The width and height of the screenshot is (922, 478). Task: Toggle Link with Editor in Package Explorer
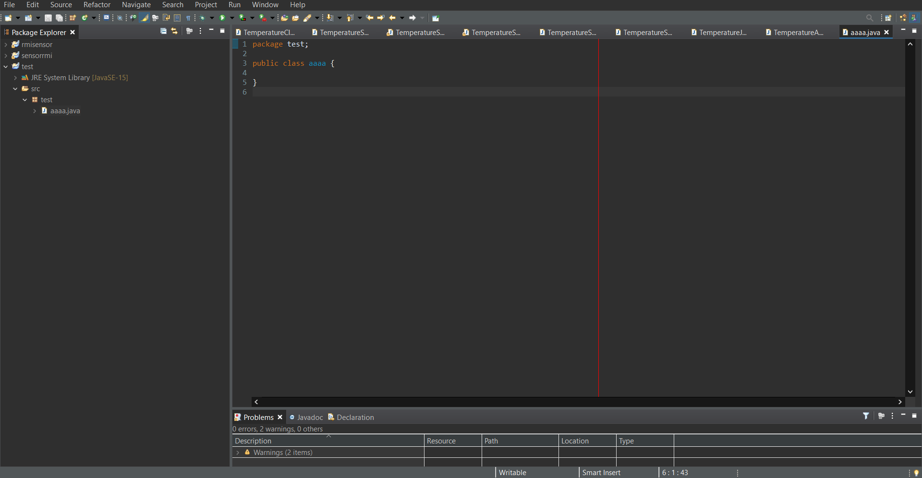(174, 31)
